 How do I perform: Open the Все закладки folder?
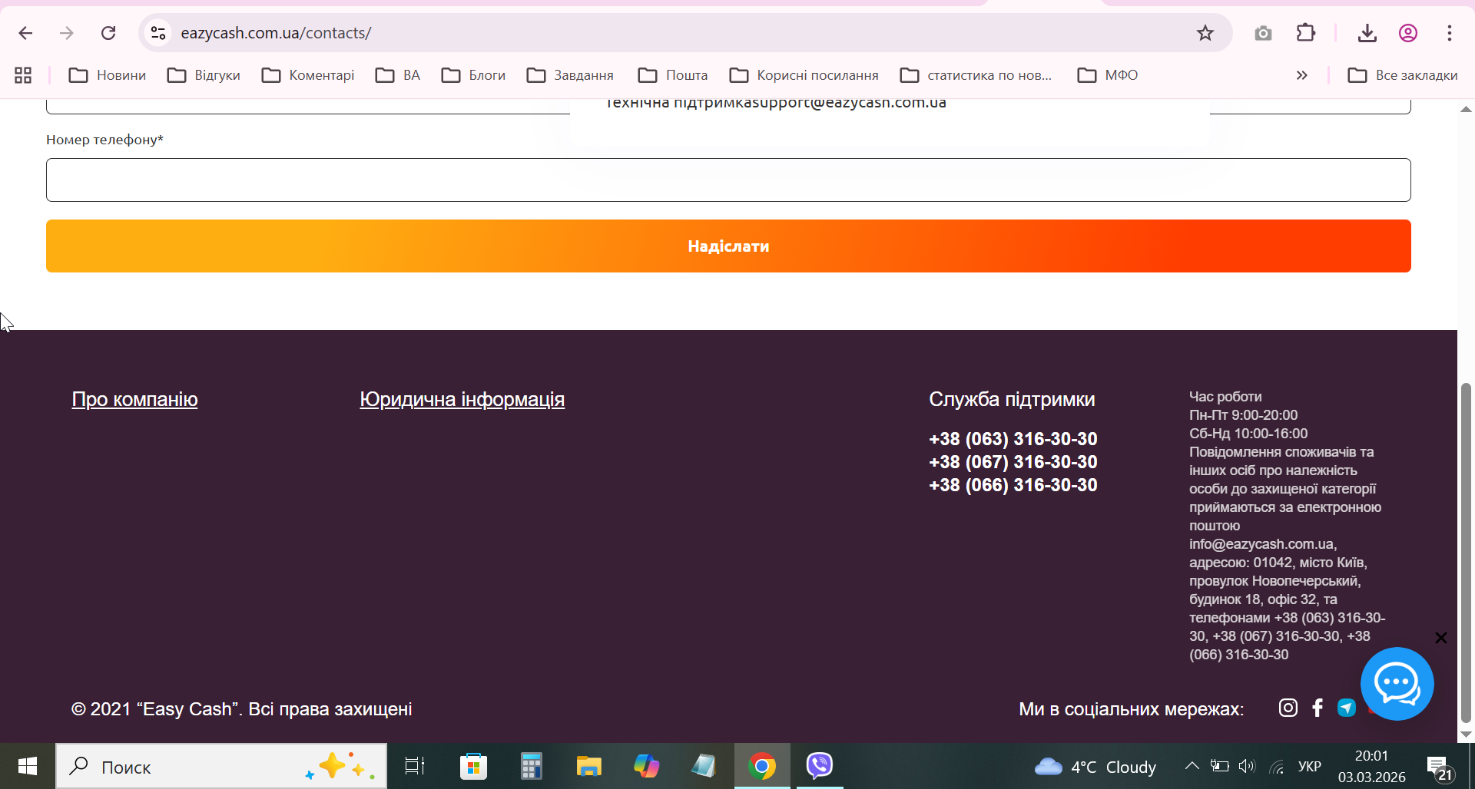(x=1403, y=75)
